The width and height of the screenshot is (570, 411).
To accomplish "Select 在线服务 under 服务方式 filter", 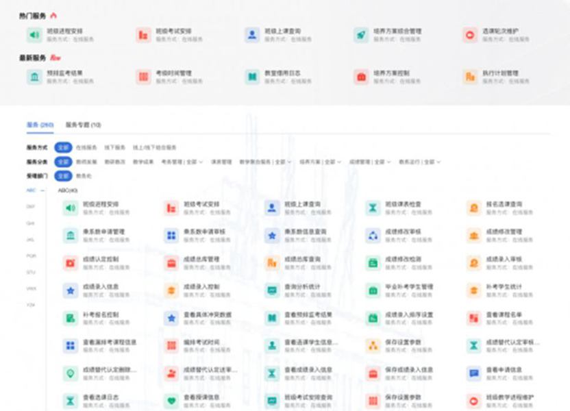I will click(x=87, y=147).
